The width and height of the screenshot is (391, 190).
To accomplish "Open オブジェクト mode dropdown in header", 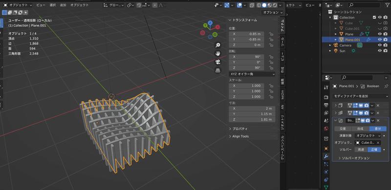I will click(18, 5).
